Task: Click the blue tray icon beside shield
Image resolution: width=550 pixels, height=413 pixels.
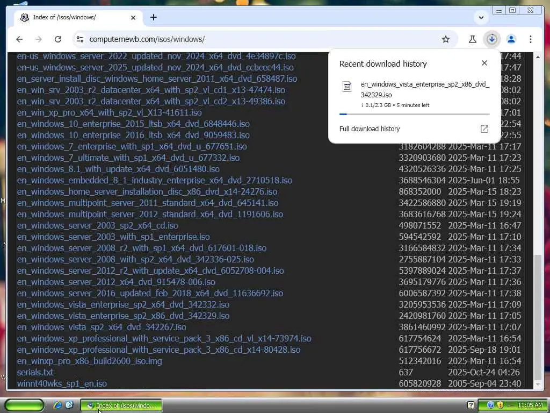Action: tap(491, 405)
